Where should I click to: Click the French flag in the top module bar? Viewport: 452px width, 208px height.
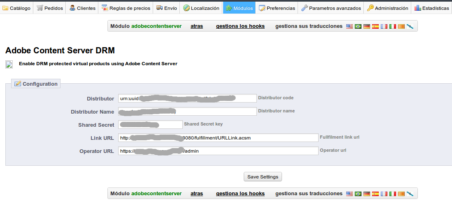point(384,26)
